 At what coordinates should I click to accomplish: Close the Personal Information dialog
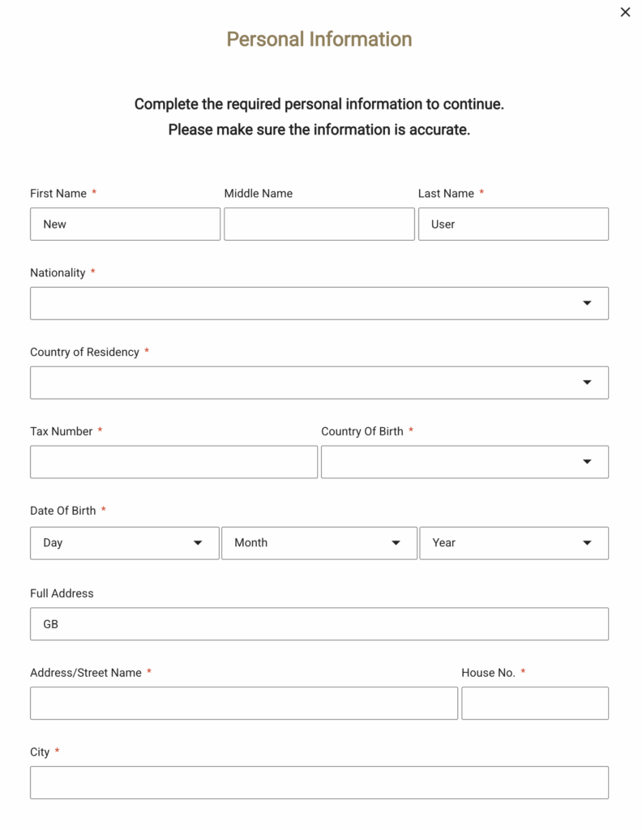tap(625, 12)
